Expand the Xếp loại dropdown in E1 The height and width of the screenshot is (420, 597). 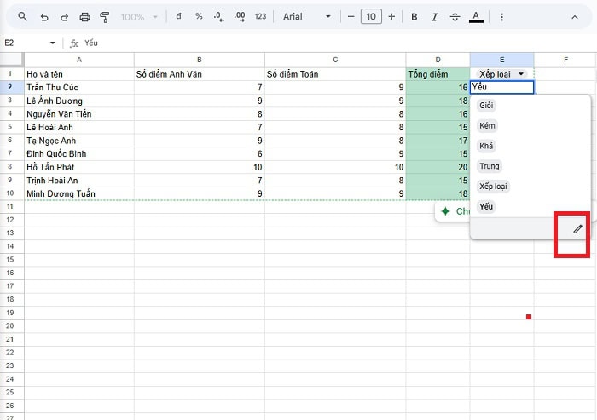[521, 74]
